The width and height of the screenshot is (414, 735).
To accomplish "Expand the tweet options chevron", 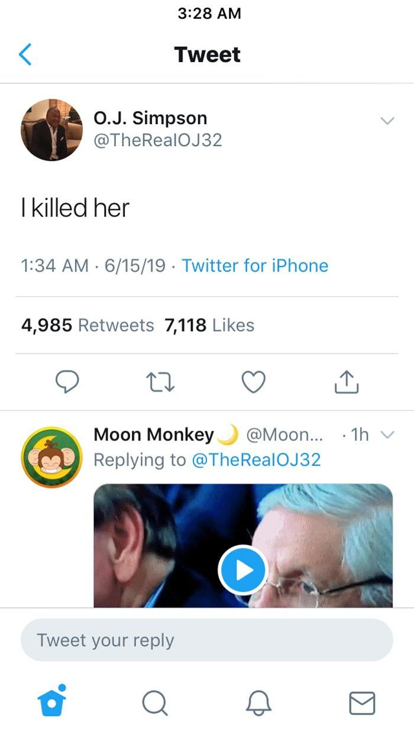I will [387, 121].
